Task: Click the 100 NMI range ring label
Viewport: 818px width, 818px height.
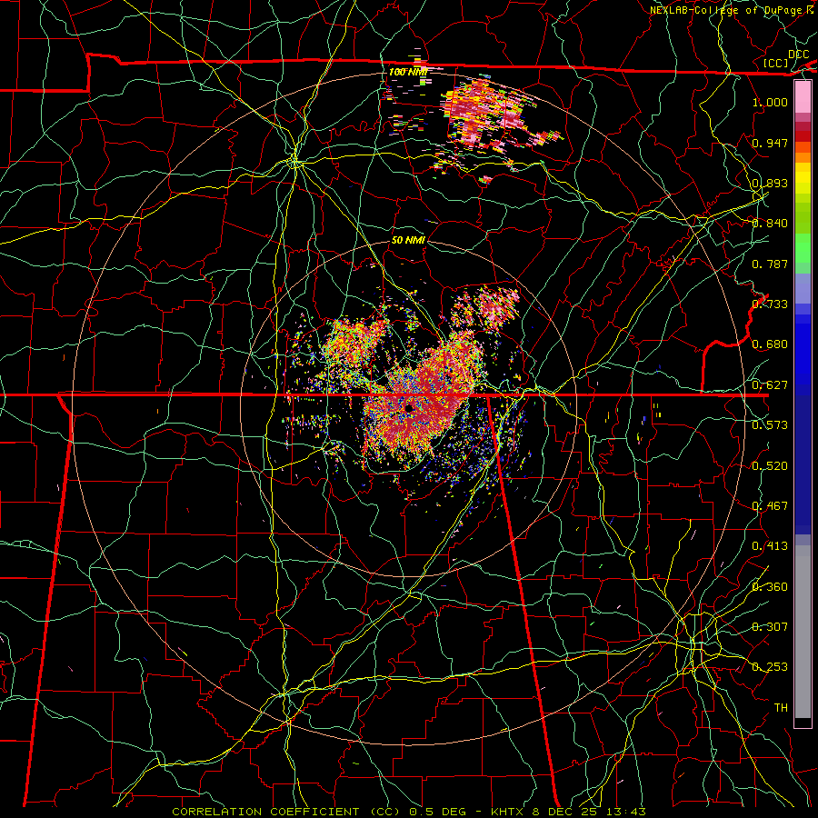Action: click(x=408, y=72)
